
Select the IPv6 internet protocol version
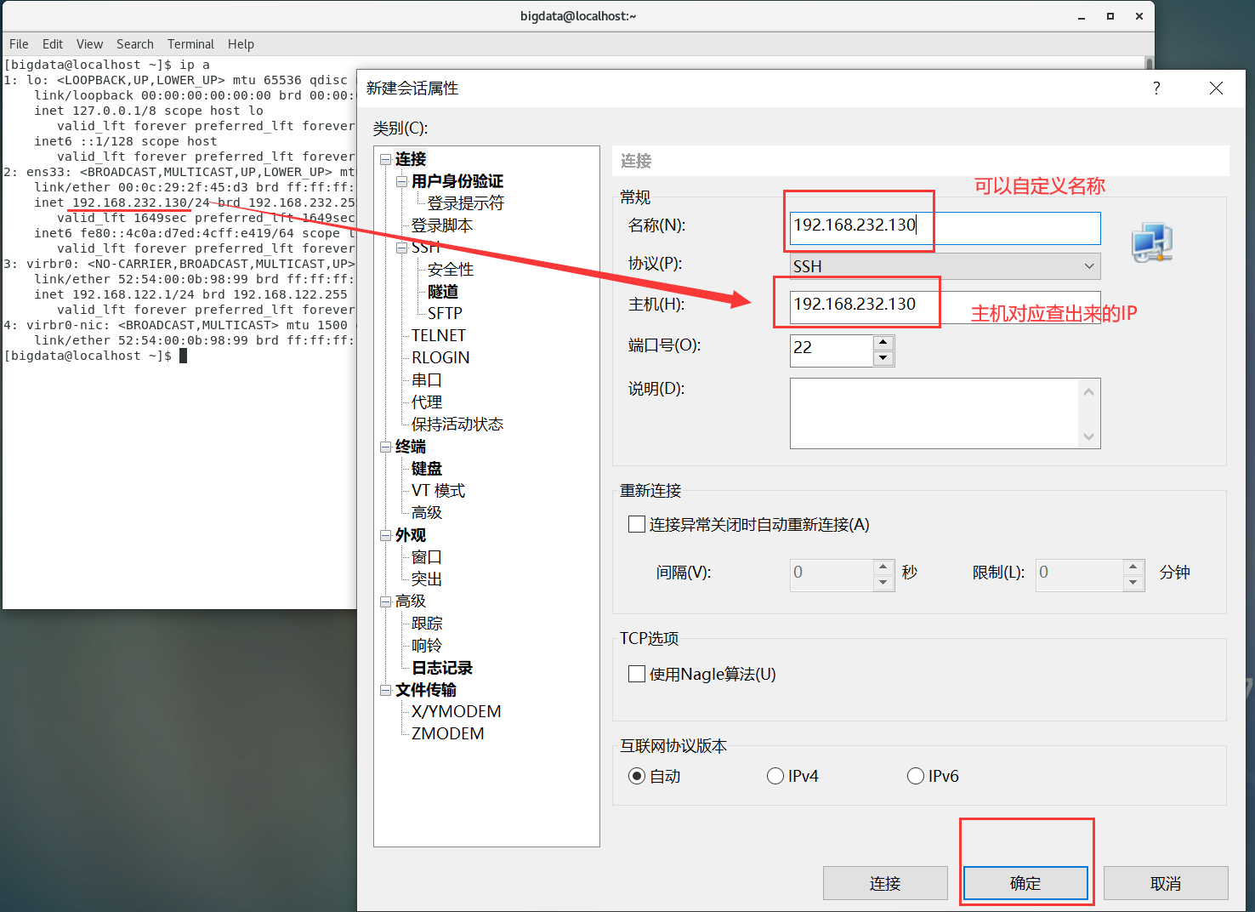pyautogui.click(x=915, y=775)
